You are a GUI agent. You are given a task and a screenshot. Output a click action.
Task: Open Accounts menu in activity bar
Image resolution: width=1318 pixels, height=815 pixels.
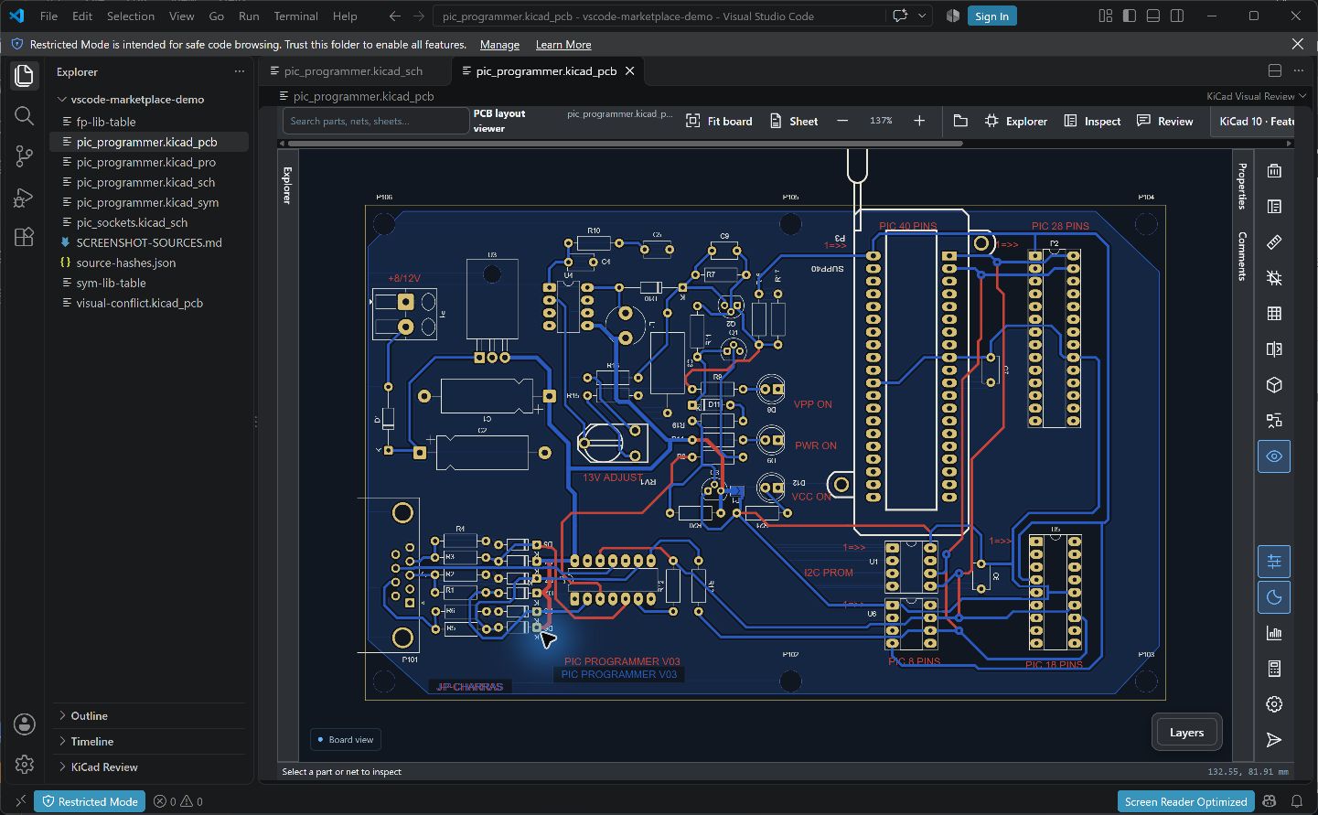coord(25,724)
